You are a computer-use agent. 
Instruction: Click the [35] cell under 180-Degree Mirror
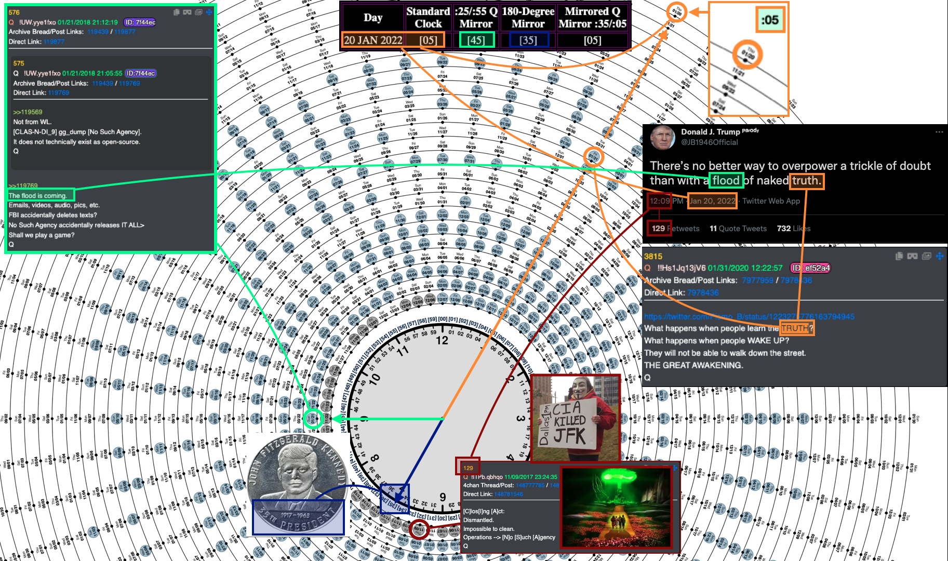pos(528,40)
